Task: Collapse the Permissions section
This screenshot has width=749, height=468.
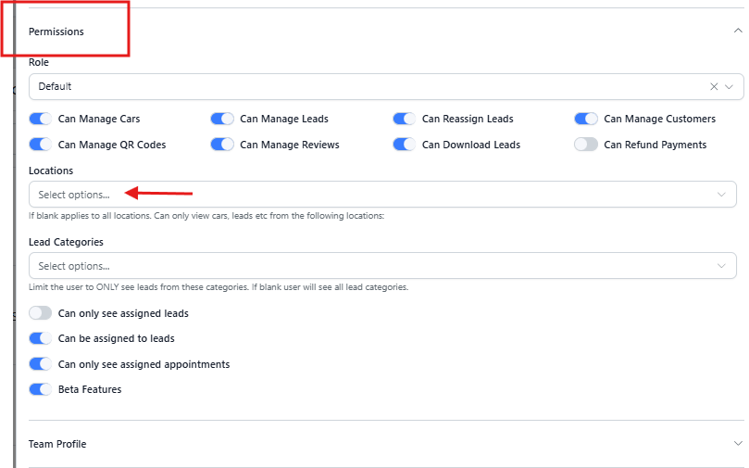Action: coord(737,31)
